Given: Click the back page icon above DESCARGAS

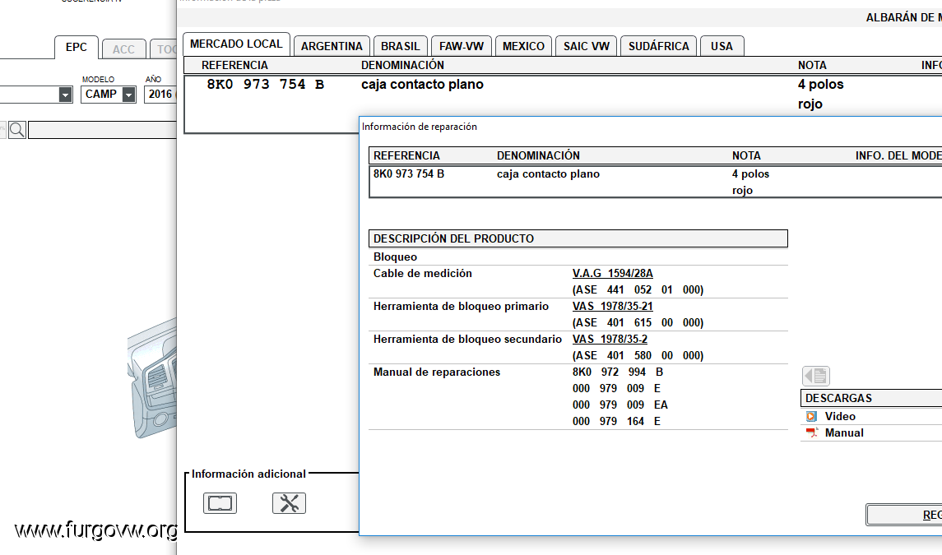Looking at the screenshot, I should click(816, 376).
